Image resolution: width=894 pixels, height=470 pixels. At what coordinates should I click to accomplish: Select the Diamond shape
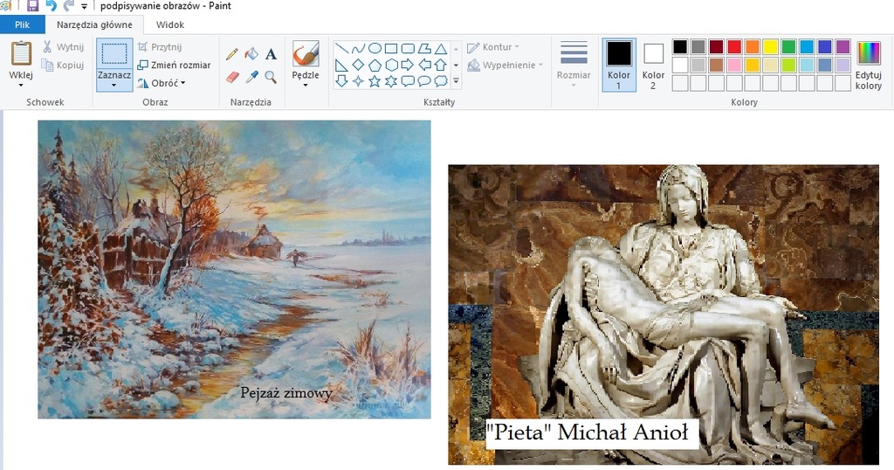[x=358, y=65]
